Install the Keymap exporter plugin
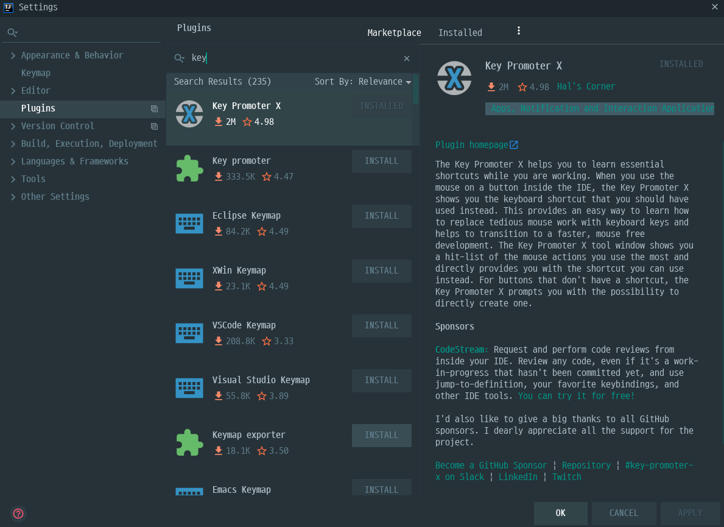 [381, 436]
